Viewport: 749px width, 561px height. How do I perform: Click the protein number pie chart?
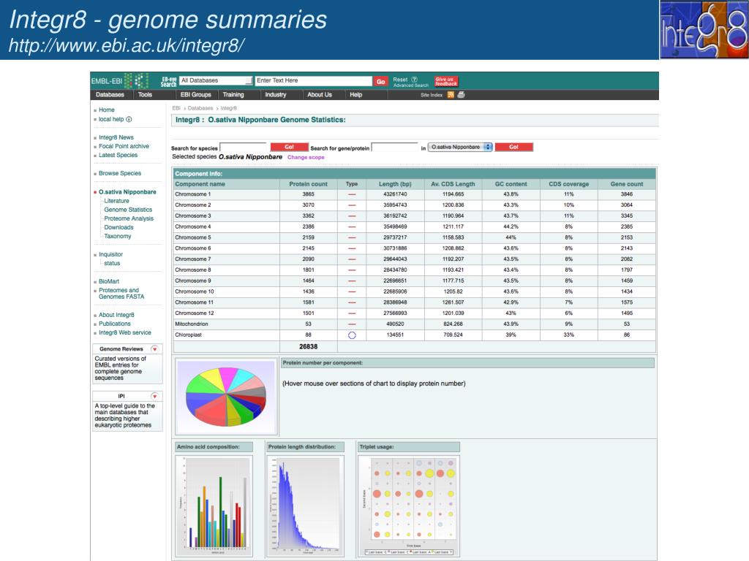(x=227, y=397)
